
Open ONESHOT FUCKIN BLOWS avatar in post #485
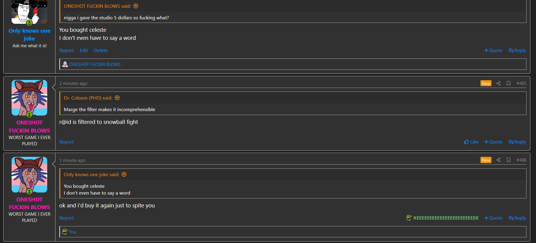[x=29, y=98]
